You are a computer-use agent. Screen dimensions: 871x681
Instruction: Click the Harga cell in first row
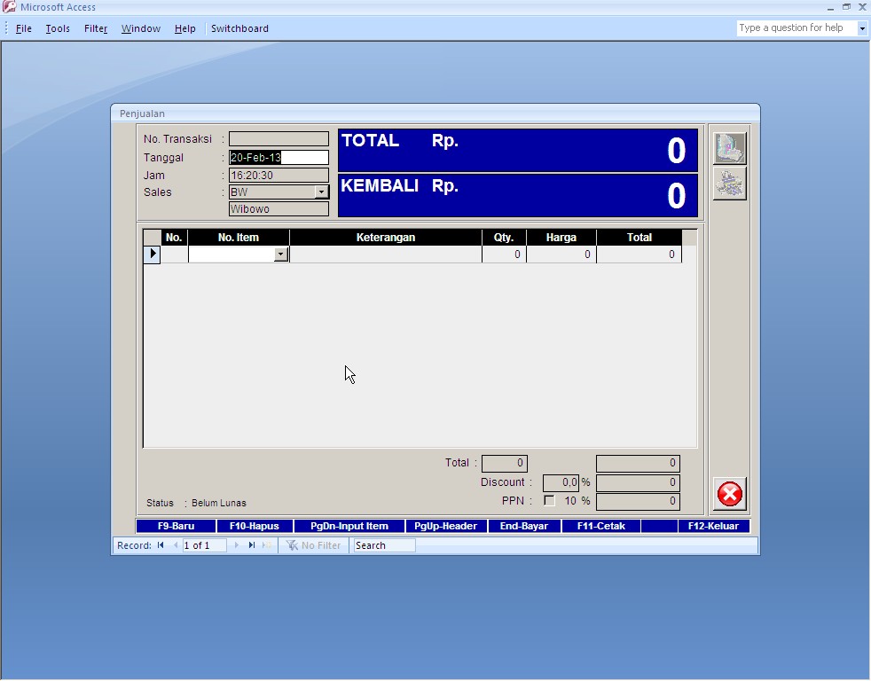pyautogui.click(x=561, y=254)
